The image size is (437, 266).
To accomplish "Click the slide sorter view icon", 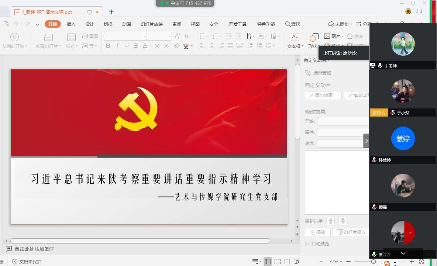I will pyautogui.click(x=278, y=262).
